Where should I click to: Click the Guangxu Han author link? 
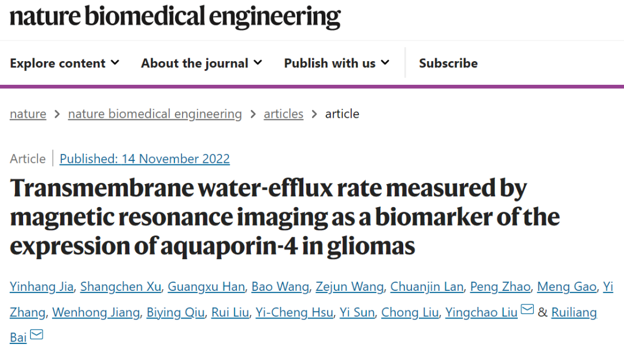pos(206,287)
